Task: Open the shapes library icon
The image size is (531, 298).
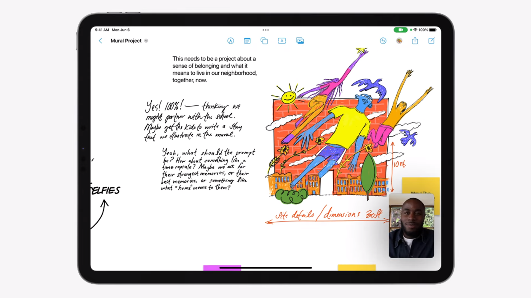Action: click(264, 41)
